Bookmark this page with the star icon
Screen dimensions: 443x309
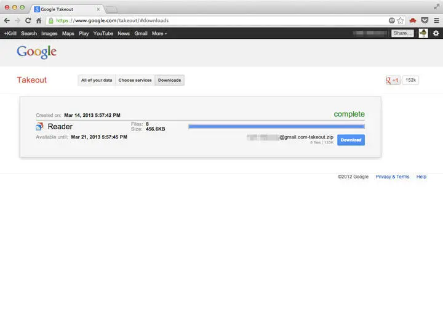point(401,20)
